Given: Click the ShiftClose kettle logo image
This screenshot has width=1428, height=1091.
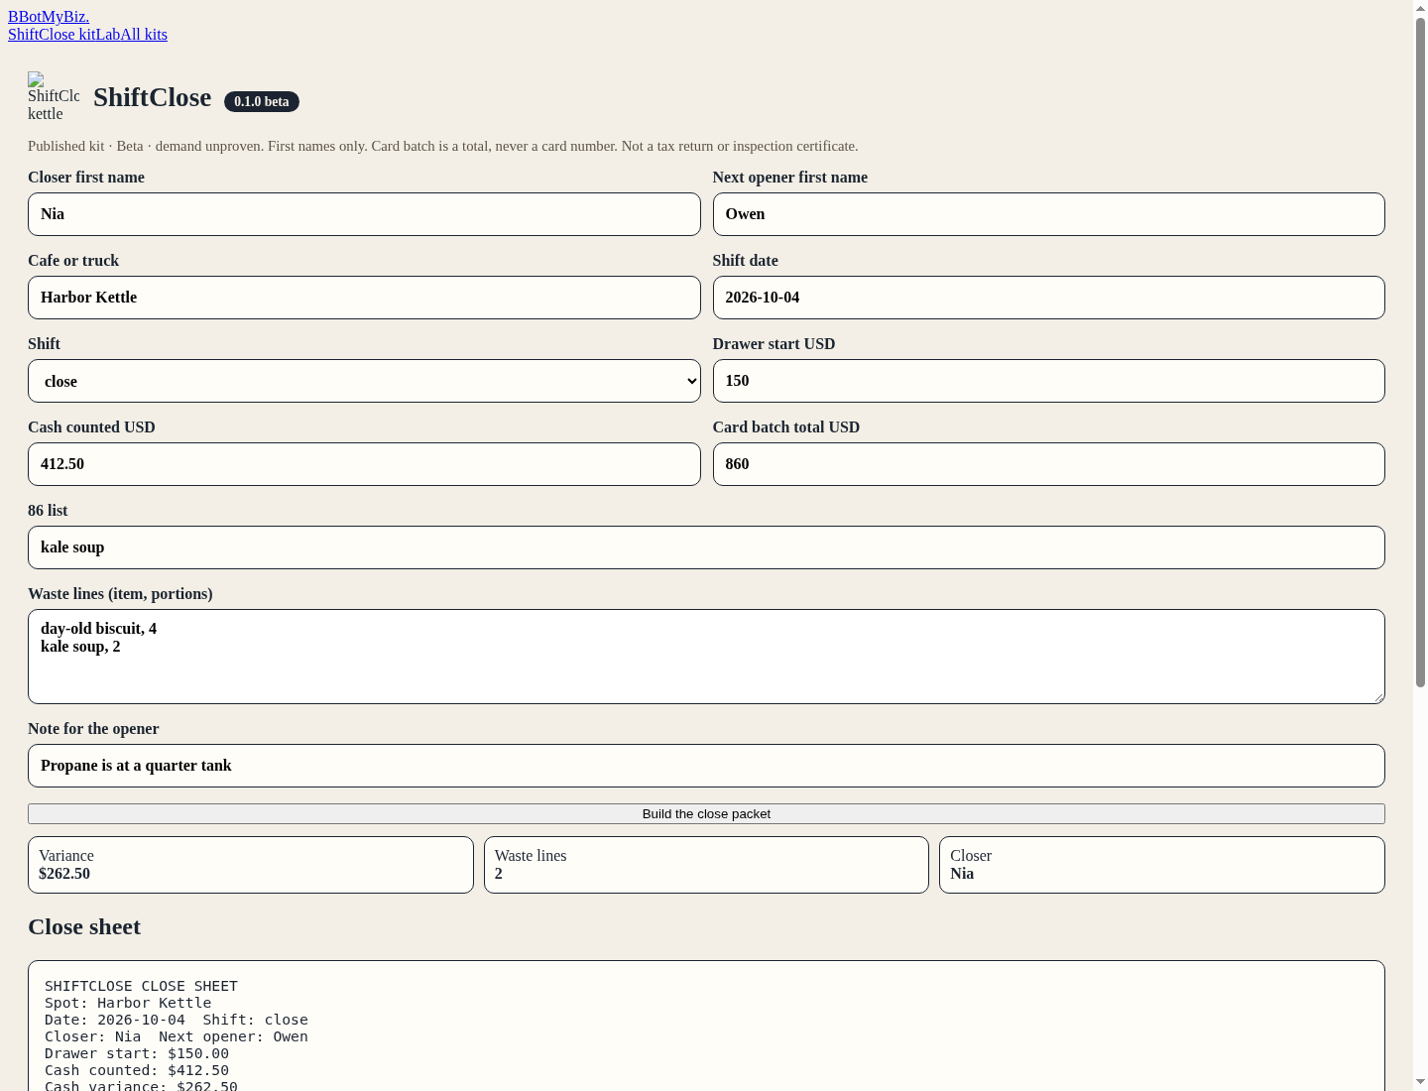Looking at the screenshot, I should point(54,97).
